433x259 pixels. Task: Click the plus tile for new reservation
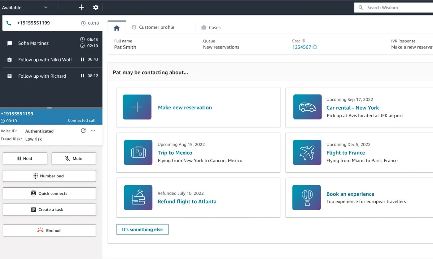point(137,107)
